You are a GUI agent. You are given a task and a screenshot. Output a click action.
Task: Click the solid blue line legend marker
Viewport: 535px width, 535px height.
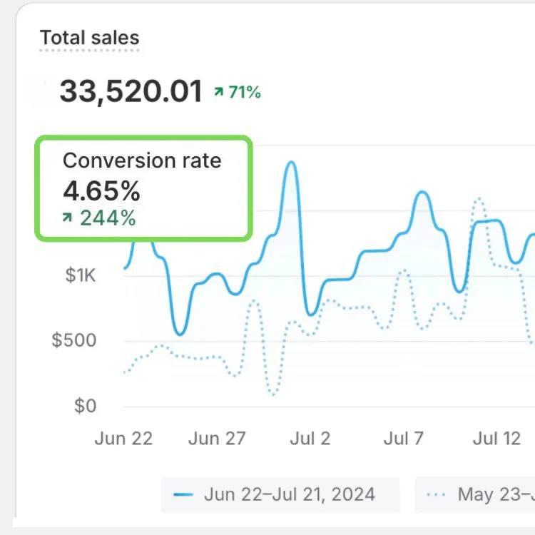coord(185,494)
